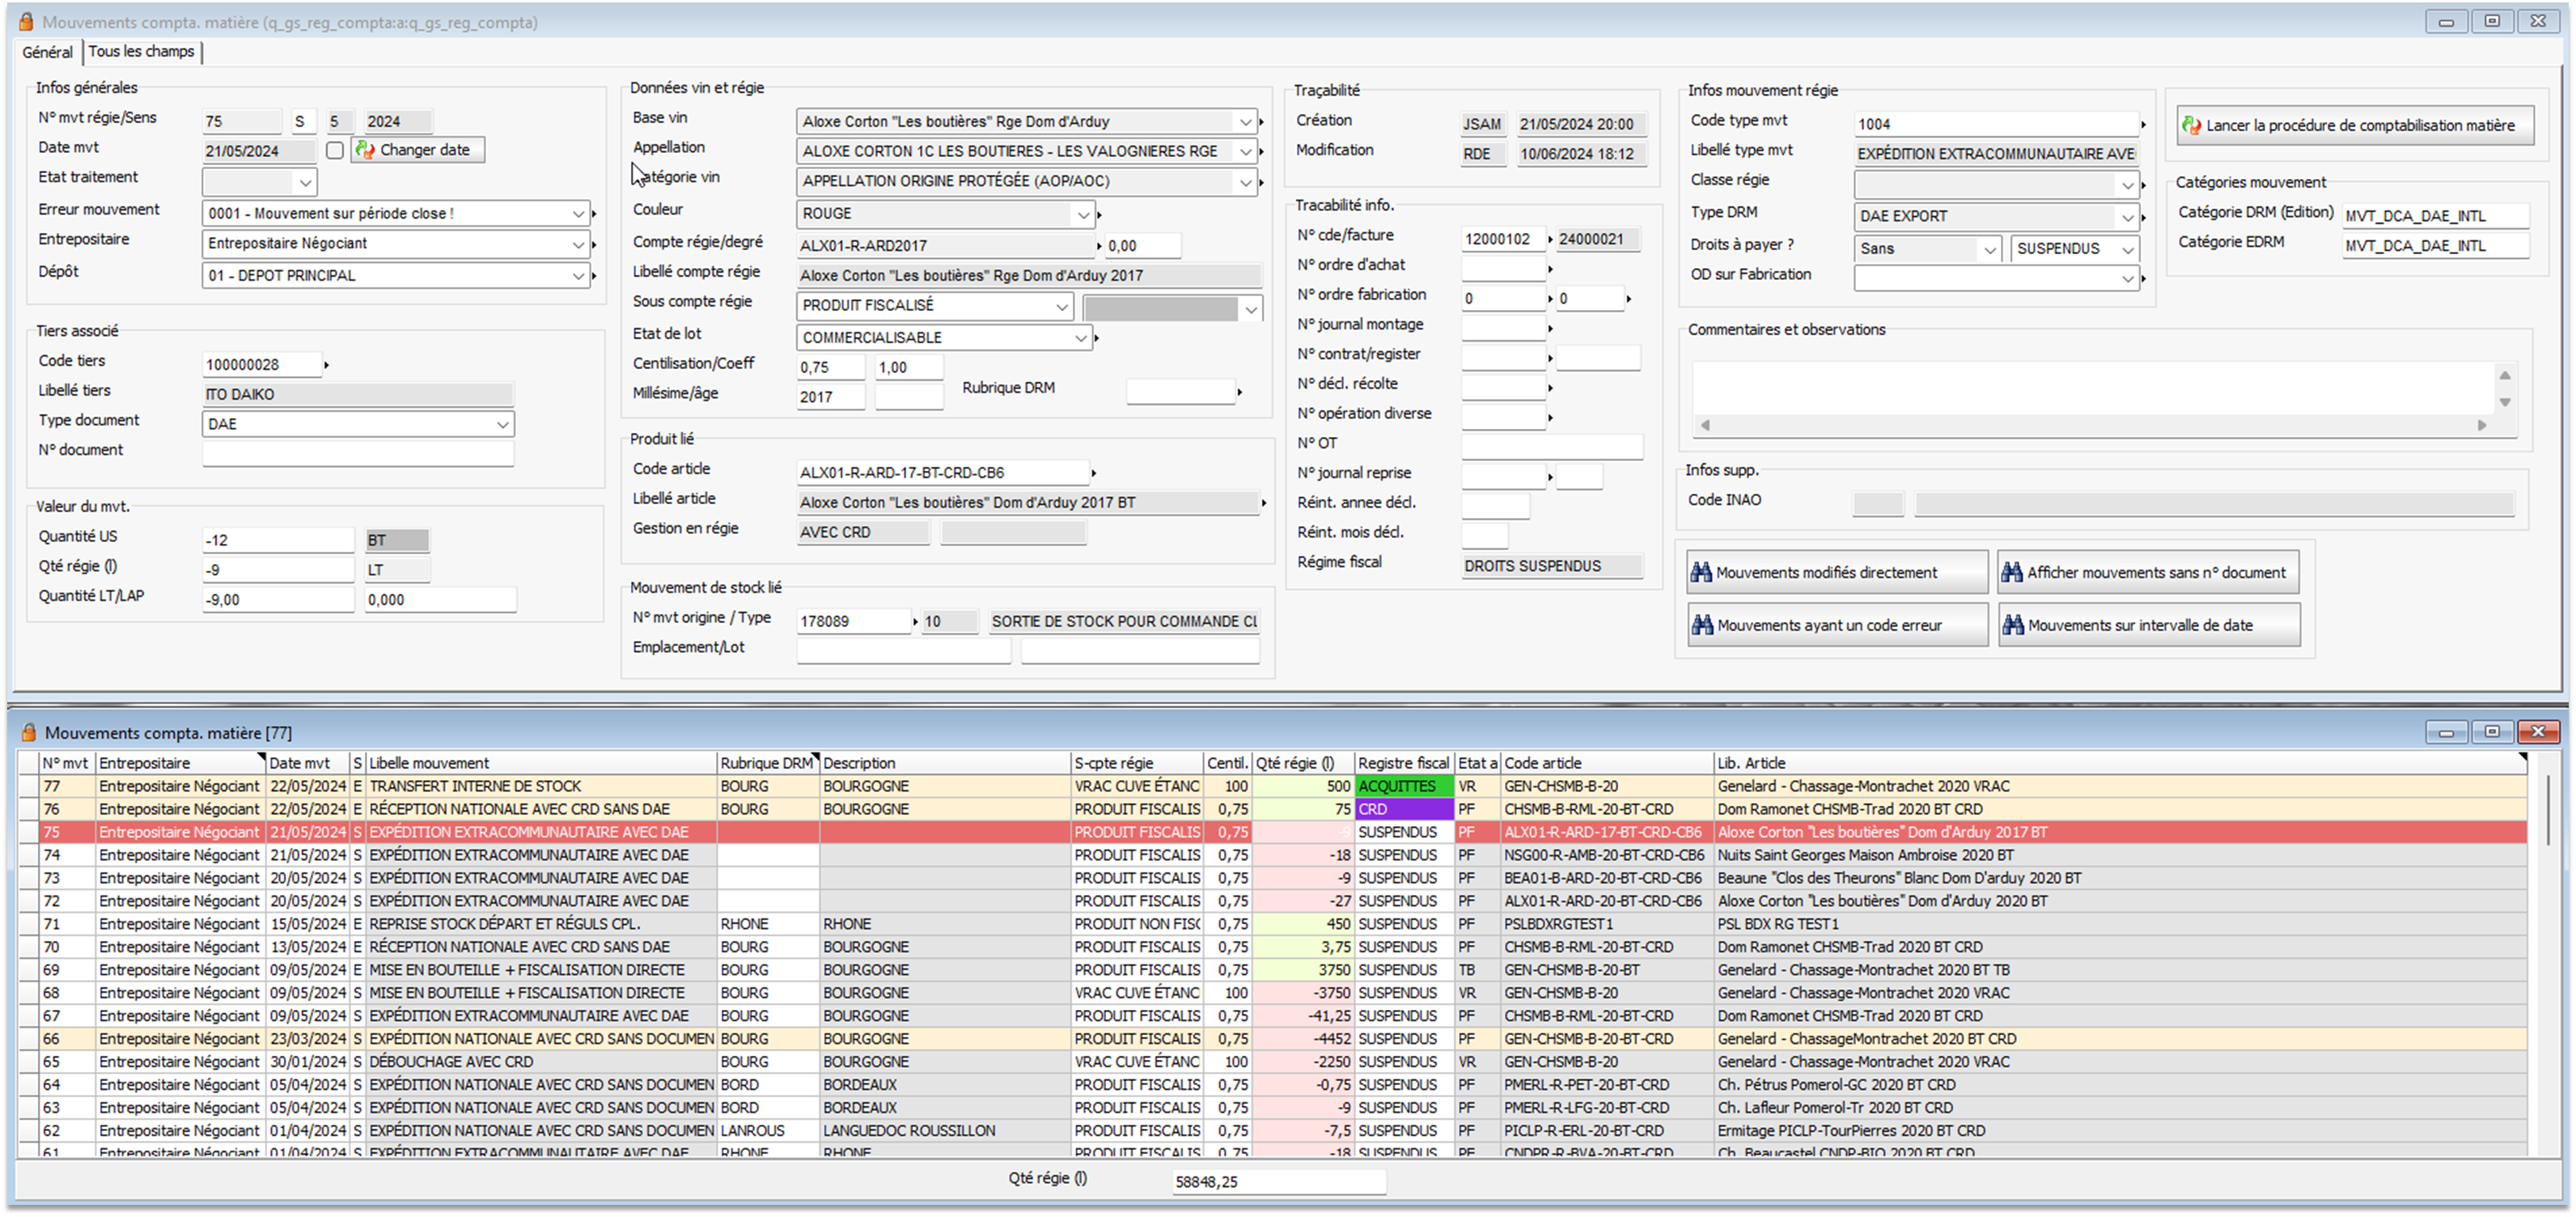Click the N° document input field
The width and height of the screenshot is (2576, 1217).
357,453
